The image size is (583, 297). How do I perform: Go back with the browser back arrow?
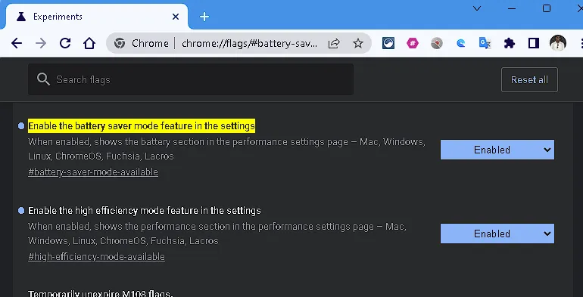tap(17, 43)
